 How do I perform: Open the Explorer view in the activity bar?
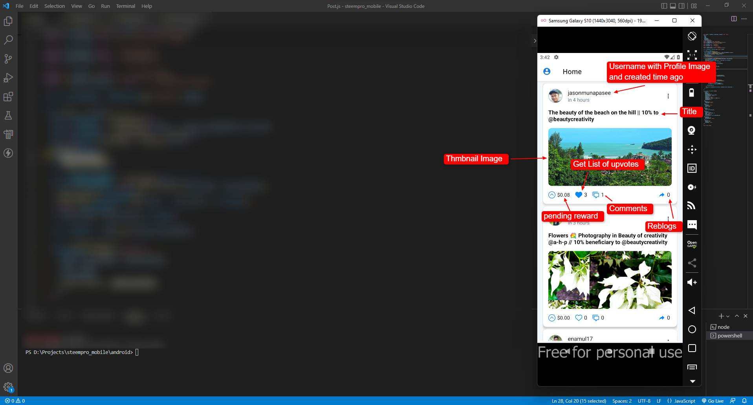(8, 21)
